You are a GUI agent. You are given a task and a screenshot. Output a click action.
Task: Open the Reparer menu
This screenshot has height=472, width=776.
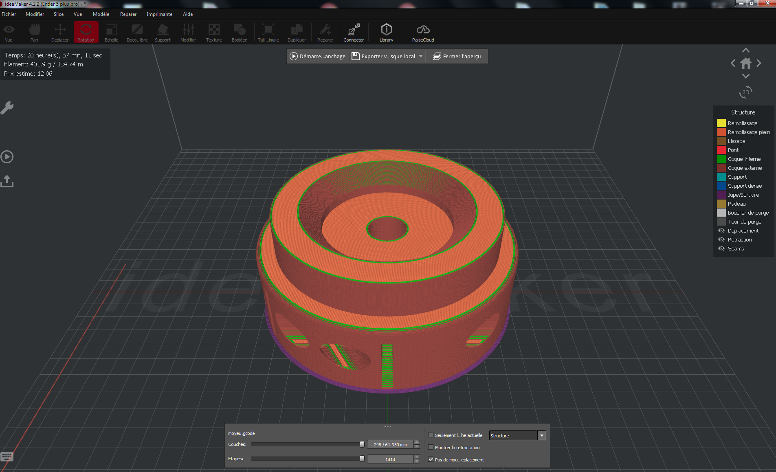coord(128,14)
